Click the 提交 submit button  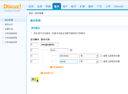click(34, 79)
